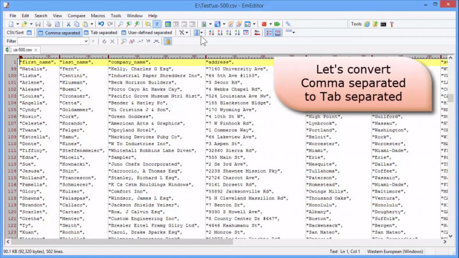The width and height of the screenshot is (459, 258).
Task: Toggle the 123 ruler column button
Action: [x=278, y=33]
